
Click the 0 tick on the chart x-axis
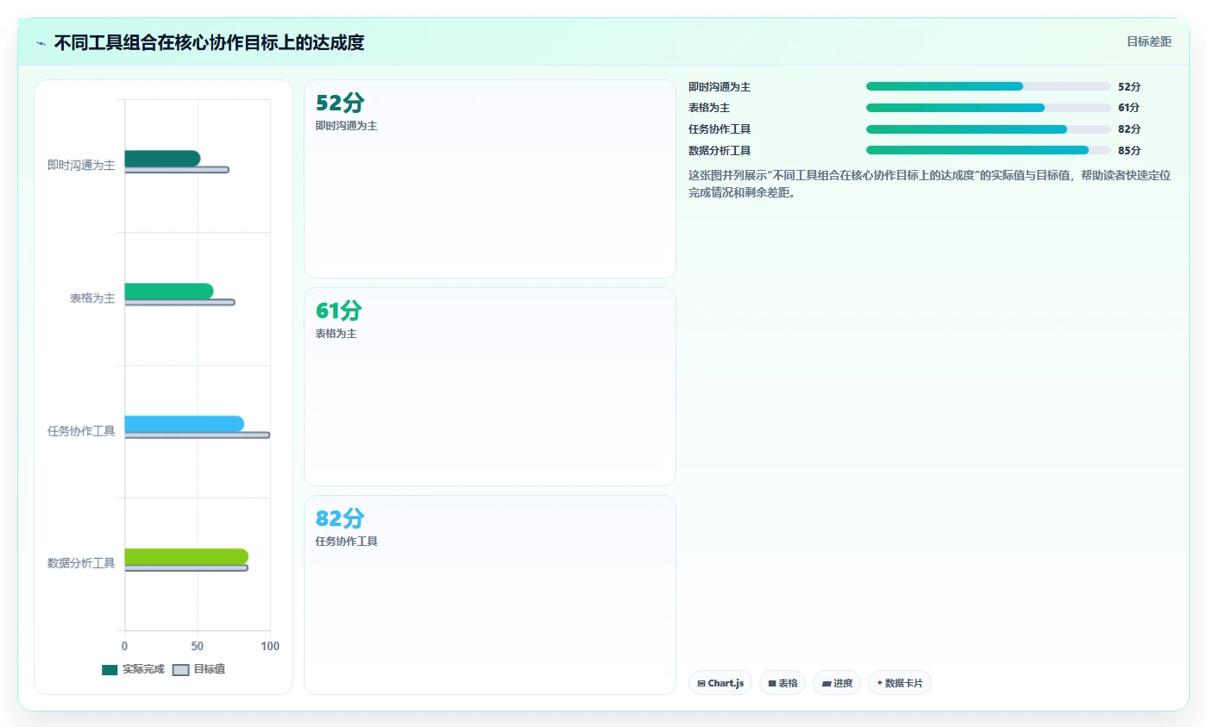[x=125, y=646]
